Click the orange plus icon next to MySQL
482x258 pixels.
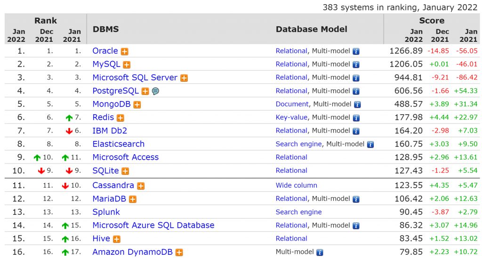pyautogui.click(x=127, y=65)
